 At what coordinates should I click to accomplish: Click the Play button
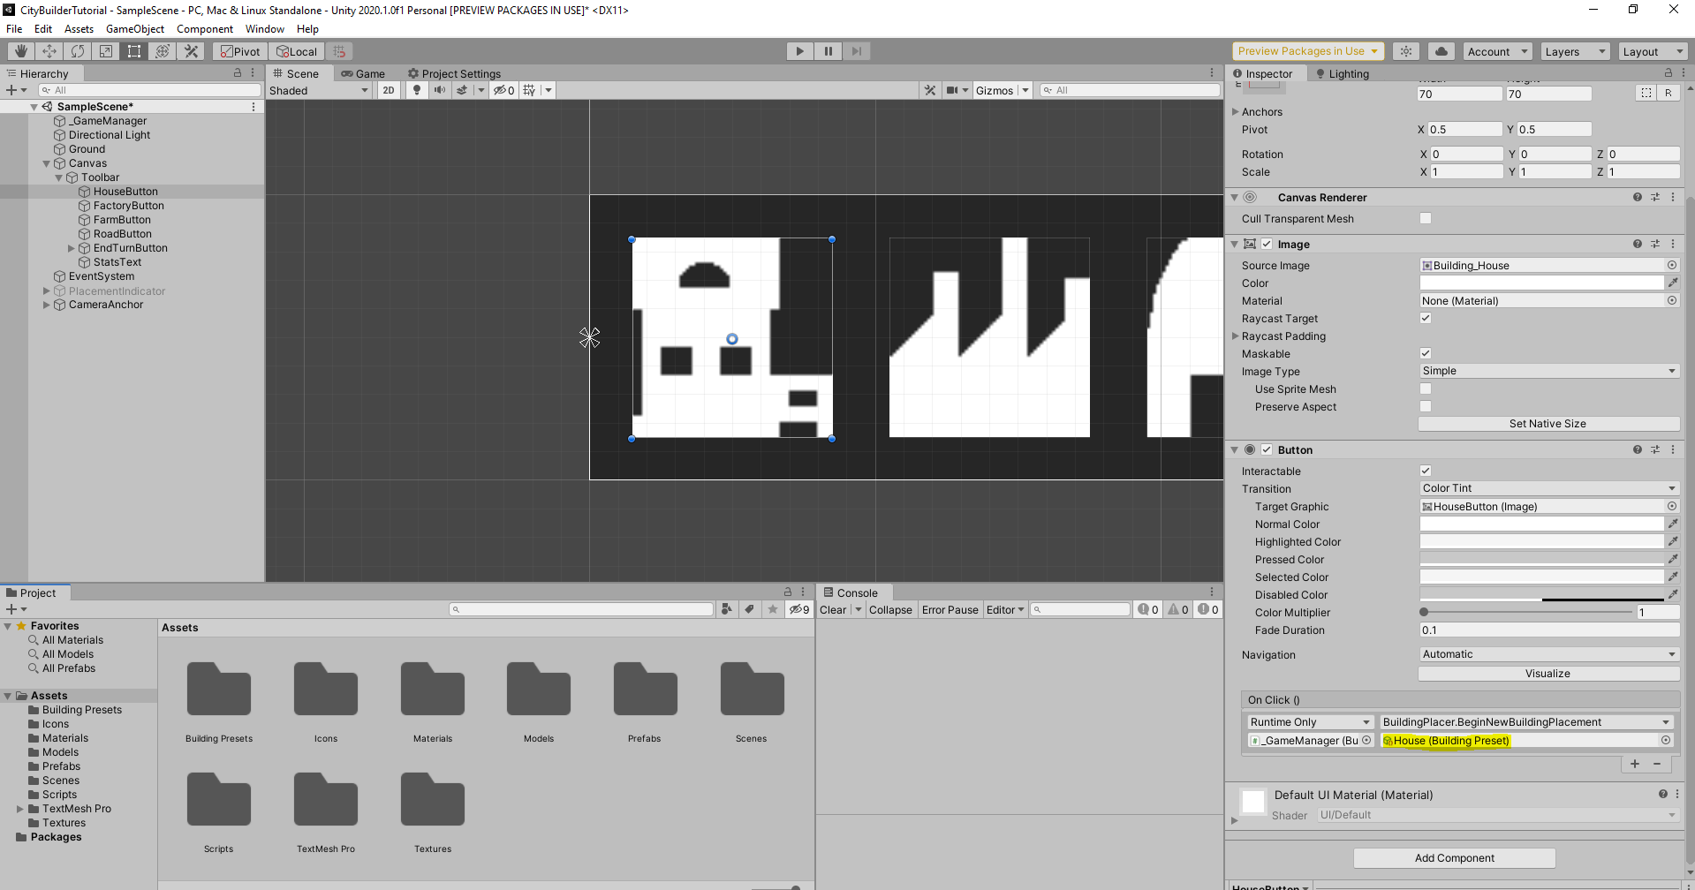pos(800,51)
